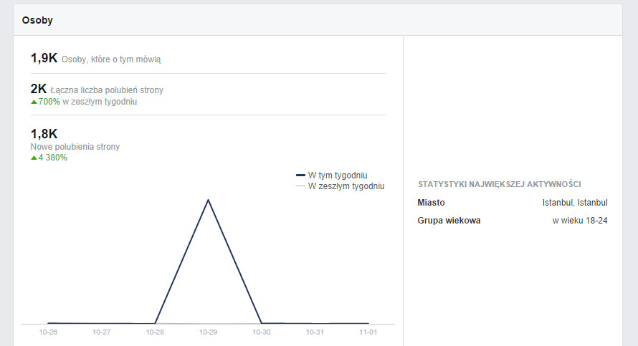Click the 10-26 date on the chart axis
The image size is (638, 346).
pos(49,332)
